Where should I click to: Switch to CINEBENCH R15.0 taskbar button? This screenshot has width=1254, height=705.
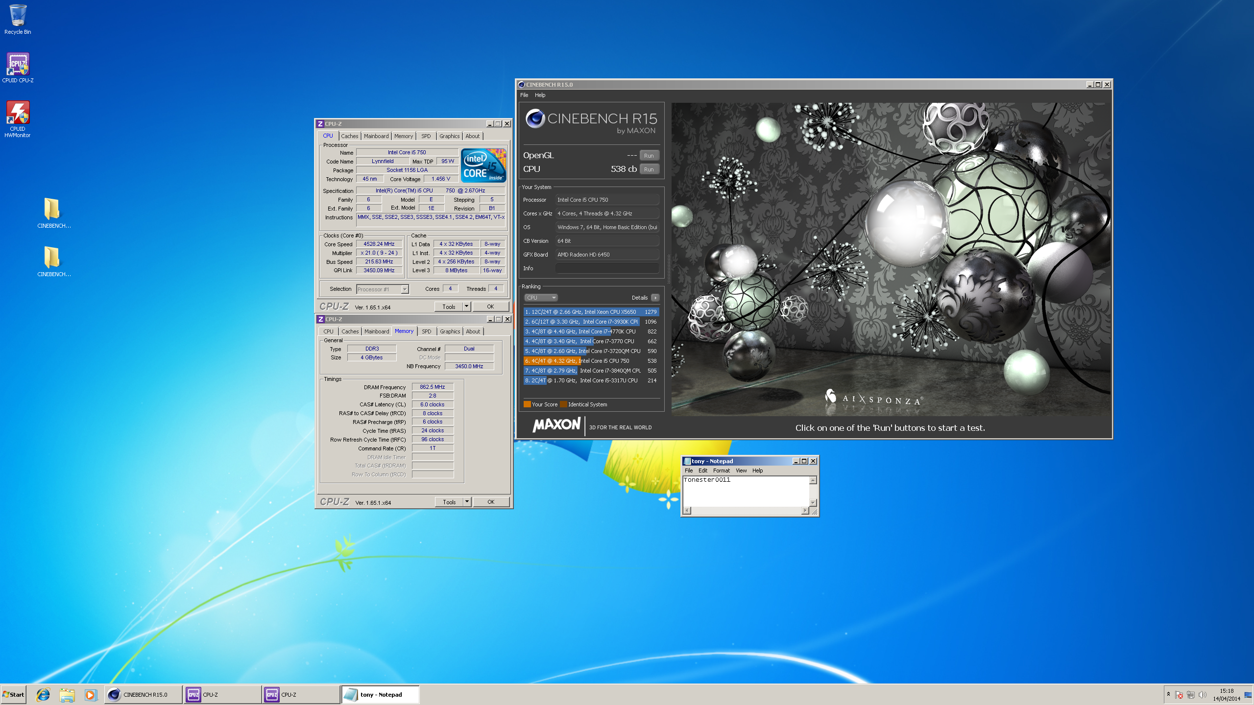143,694
